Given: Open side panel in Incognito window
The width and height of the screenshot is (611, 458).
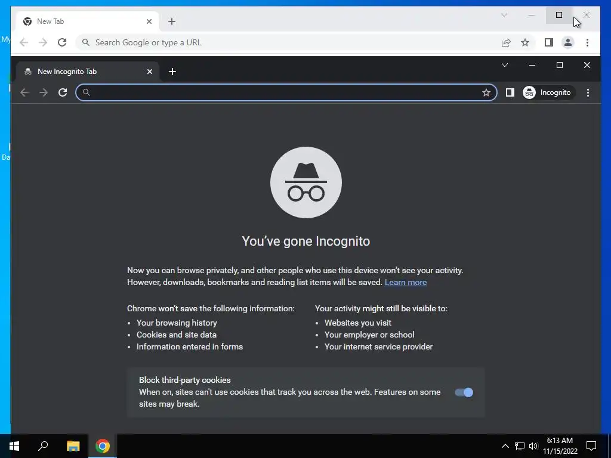Looking at the screenshot, I should pyautogui.click(x=510, y=92).
